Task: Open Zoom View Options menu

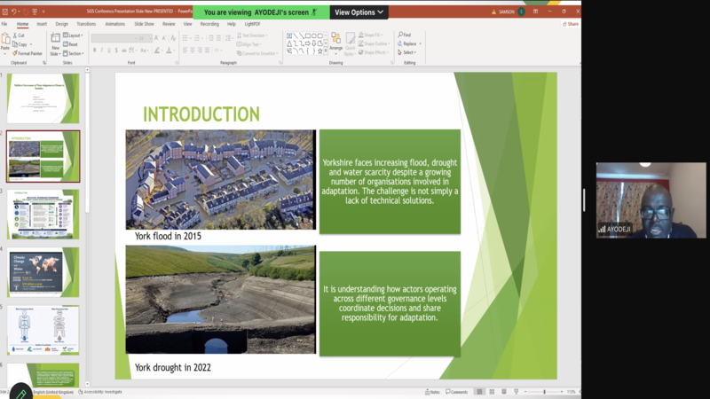Action: (359, 12)
